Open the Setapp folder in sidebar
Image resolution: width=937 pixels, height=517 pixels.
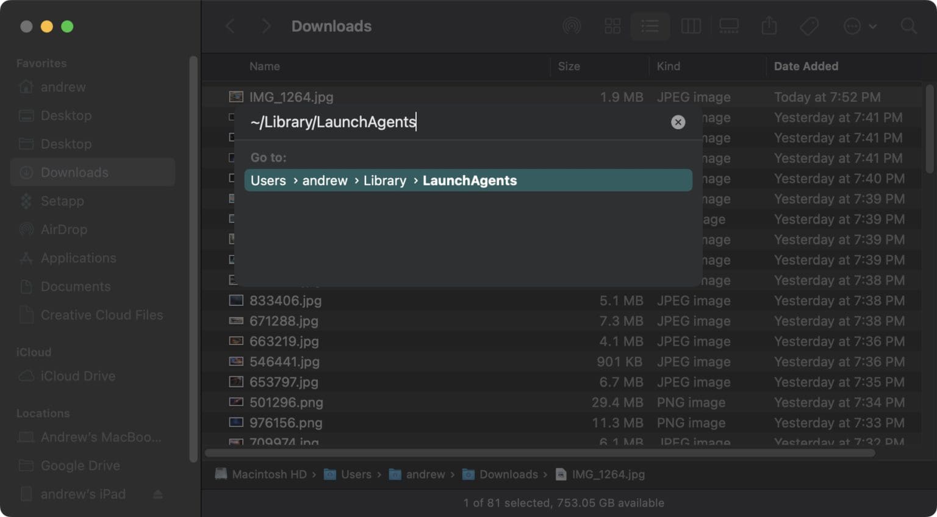pos(63,201)
